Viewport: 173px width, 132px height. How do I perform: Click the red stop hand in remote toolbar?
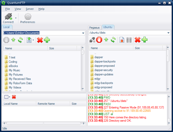(99, 40)
